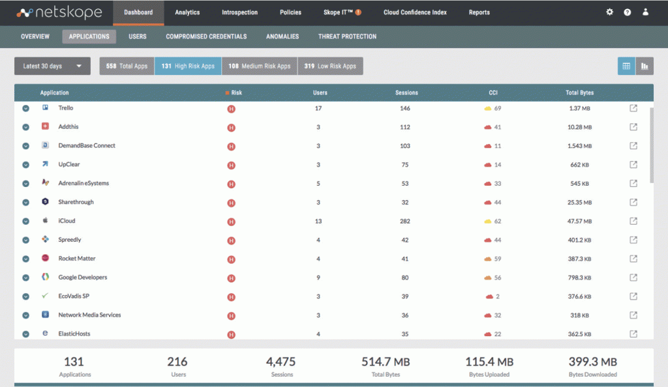This screenshot has width=668, height=387.
Task: Click the Google Developers app icon
Action: 45,277
